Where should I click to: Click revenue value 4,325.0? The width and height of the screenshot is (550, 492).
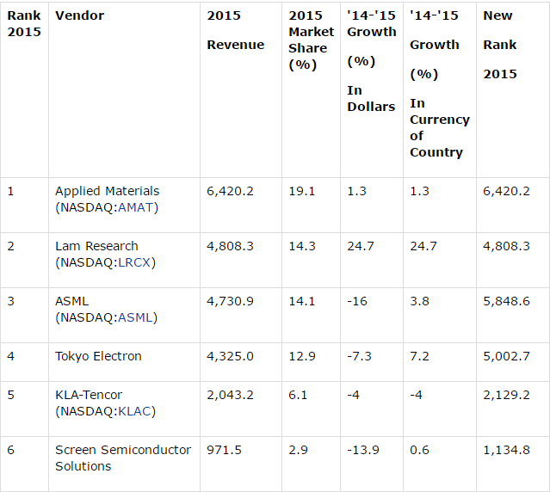pos(230,356)
